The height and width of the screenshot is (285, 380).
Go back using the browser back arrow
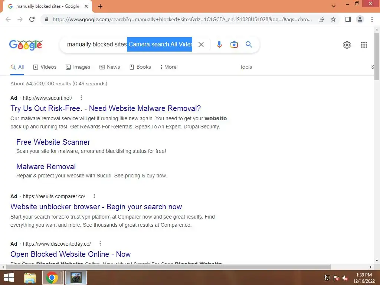pos(8,19)
